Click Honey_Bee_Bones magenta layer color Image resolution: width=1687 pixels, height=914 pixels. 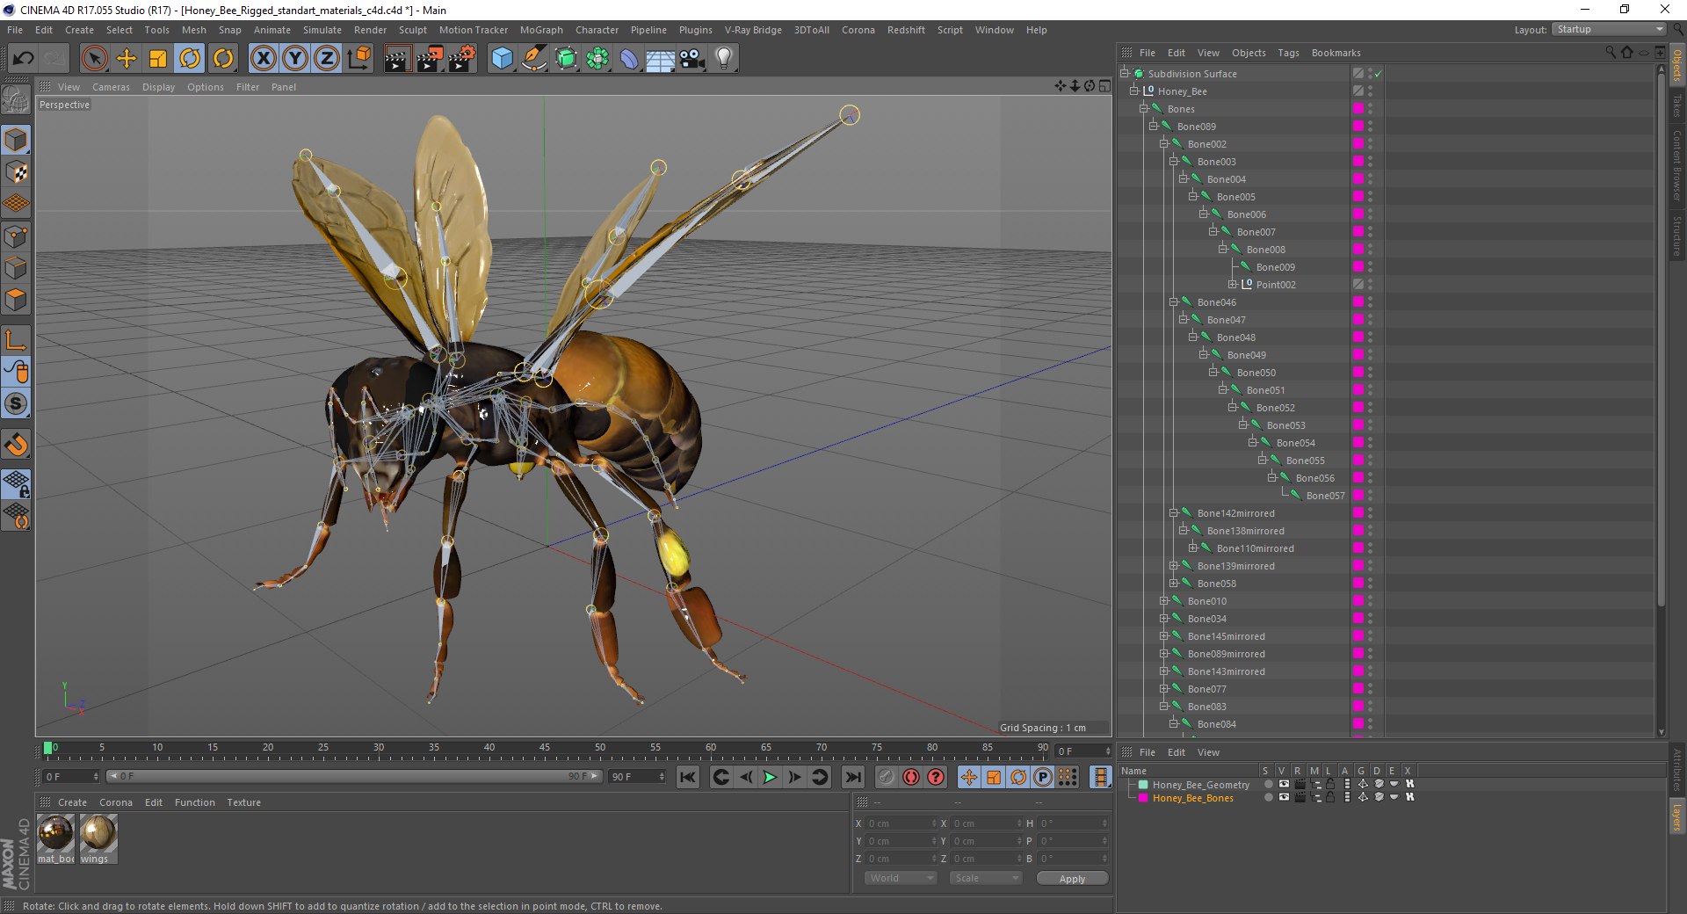coord(1142,798)
